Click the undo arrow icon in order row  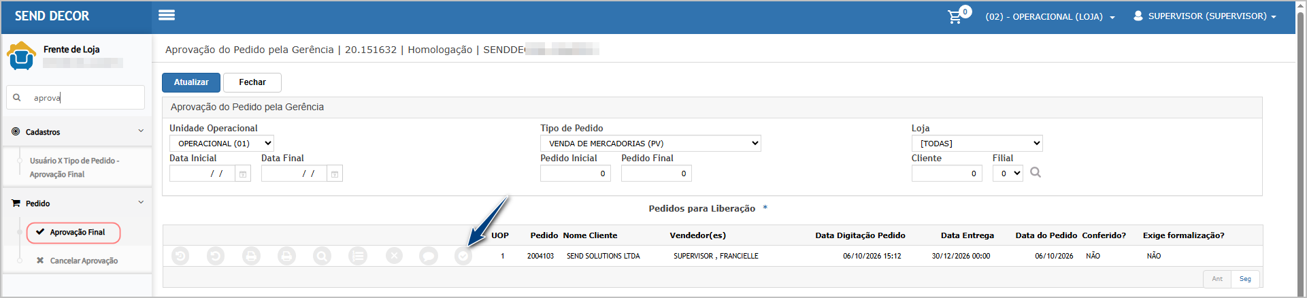(x=216, y=256)
